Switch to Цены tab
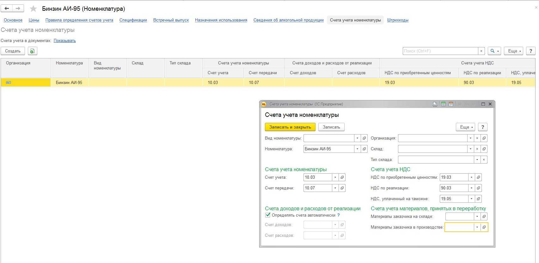Viewport: 539px width, 263px height. tap(34, 20)
